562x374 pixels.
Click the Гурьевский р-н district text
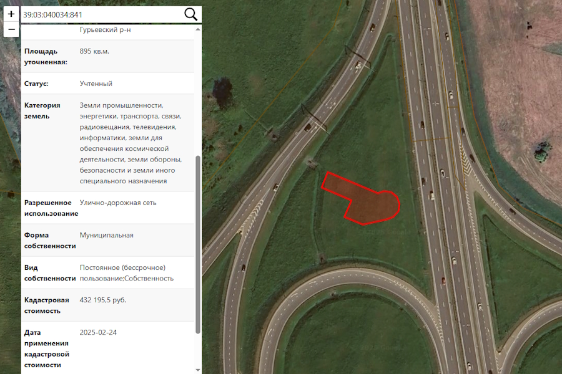click(x=105, y=30)
